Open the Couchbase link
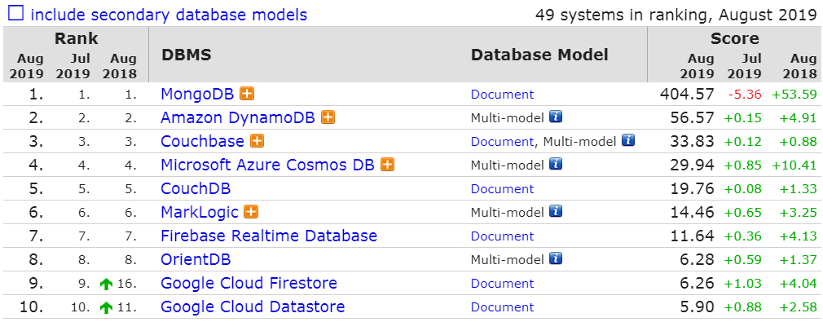The image size is (823, 322). [x=203, y=141]
